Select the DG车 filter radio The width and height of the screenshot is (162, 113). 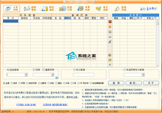click(x=64, y=83)
